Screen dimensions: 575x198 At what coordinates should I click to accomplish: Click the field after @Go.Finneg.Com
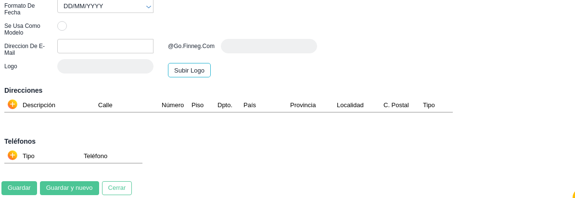(x=268, y=46)
